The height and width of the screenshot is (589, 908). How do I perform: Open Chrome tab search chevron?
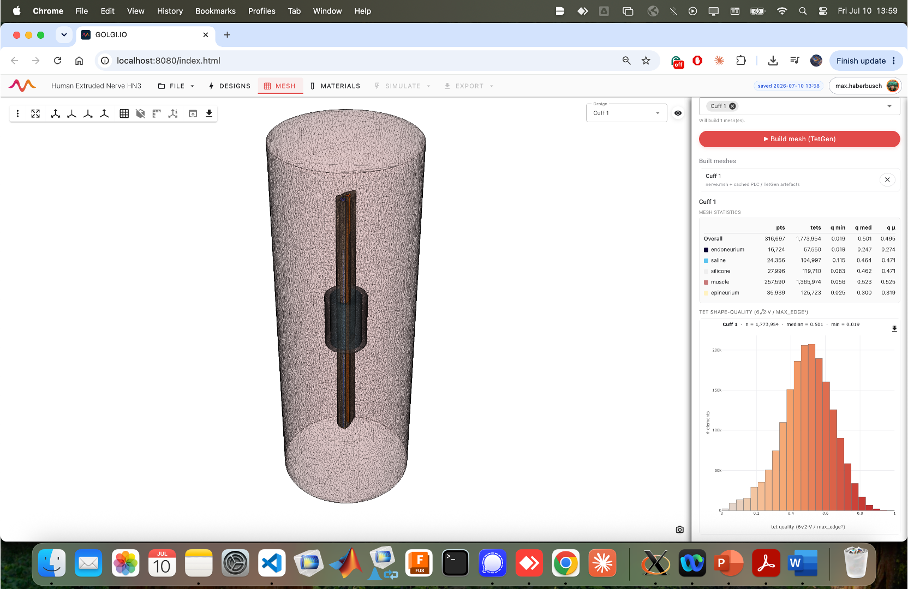pos(64,35)
